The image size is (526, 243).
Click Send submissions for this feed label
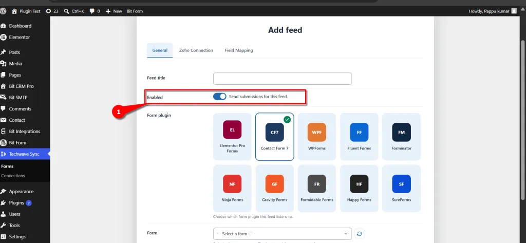[x=258, y=97]
